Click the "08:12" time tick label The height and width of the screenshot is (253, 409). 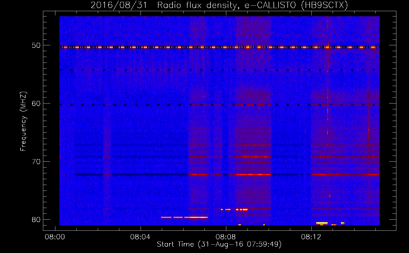(311, 237)
